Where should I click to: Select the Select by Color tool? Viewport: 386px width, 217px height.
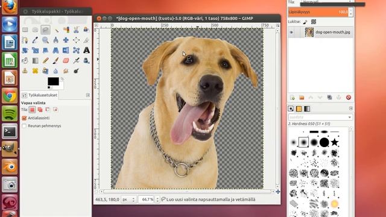click(66, 30)
